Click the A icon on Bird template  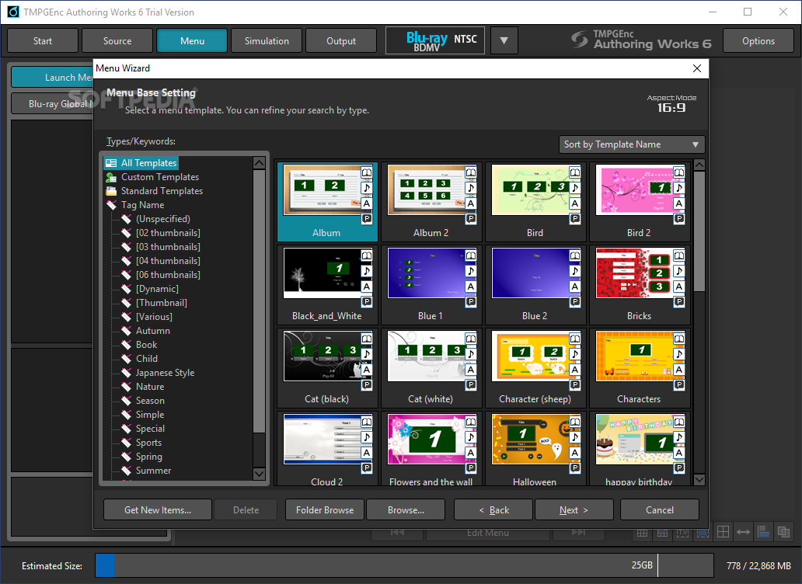(575, 203)
